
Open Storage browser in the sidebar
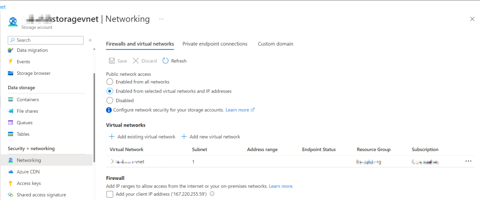33,73
